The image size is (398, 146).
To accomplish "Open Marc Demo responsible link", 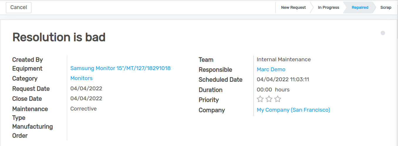I will pyautogui.click(x=271, y=69).
